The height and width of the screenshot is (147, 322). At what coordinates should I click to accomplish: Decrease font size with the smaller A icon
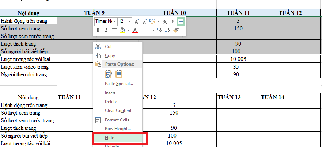point(145,21)
